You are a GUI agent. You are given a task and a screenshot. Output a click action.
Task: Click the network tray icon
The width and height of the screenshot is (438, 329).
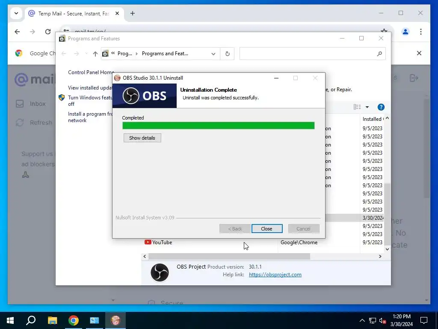point(373,320)
